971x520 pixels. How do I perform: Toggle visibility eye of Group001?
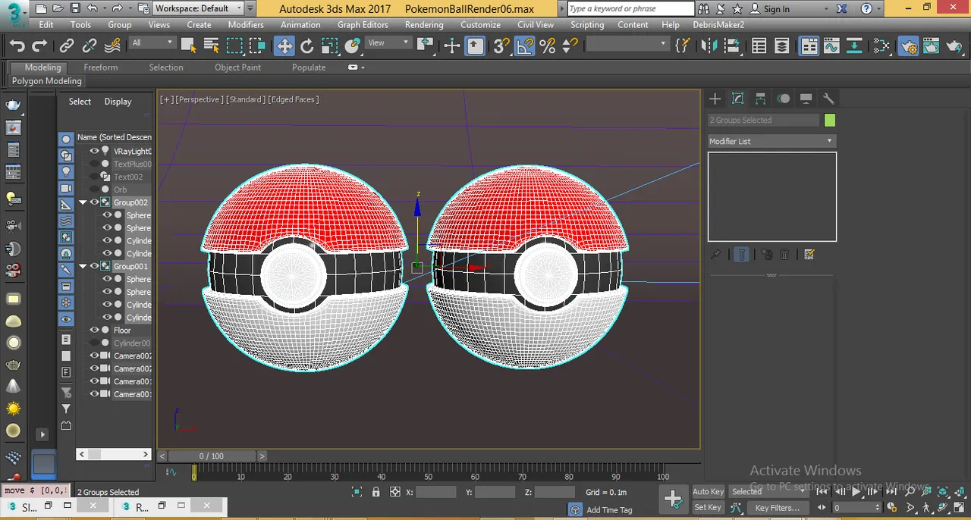[x=95, y=266]
